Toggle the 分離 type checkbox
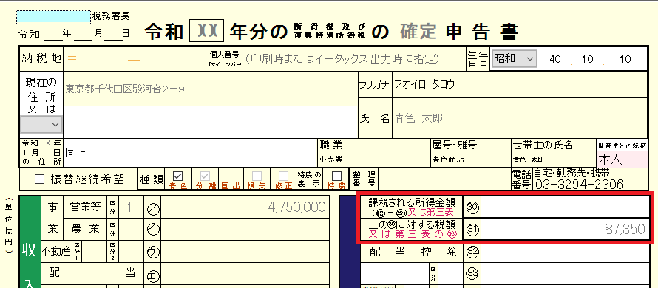The image size is (658, 288). (206, 176)
